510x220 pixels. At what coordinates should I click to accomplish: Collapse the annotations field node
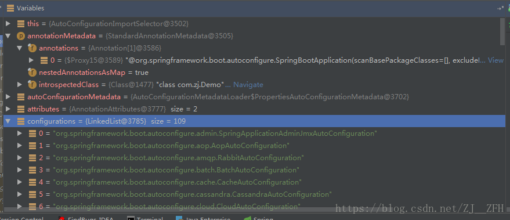point(20,48)
